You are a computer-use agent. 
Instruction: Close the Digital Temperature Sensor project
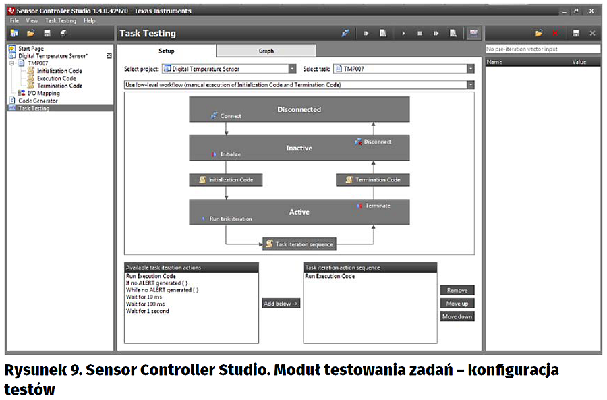pos(109,56)
